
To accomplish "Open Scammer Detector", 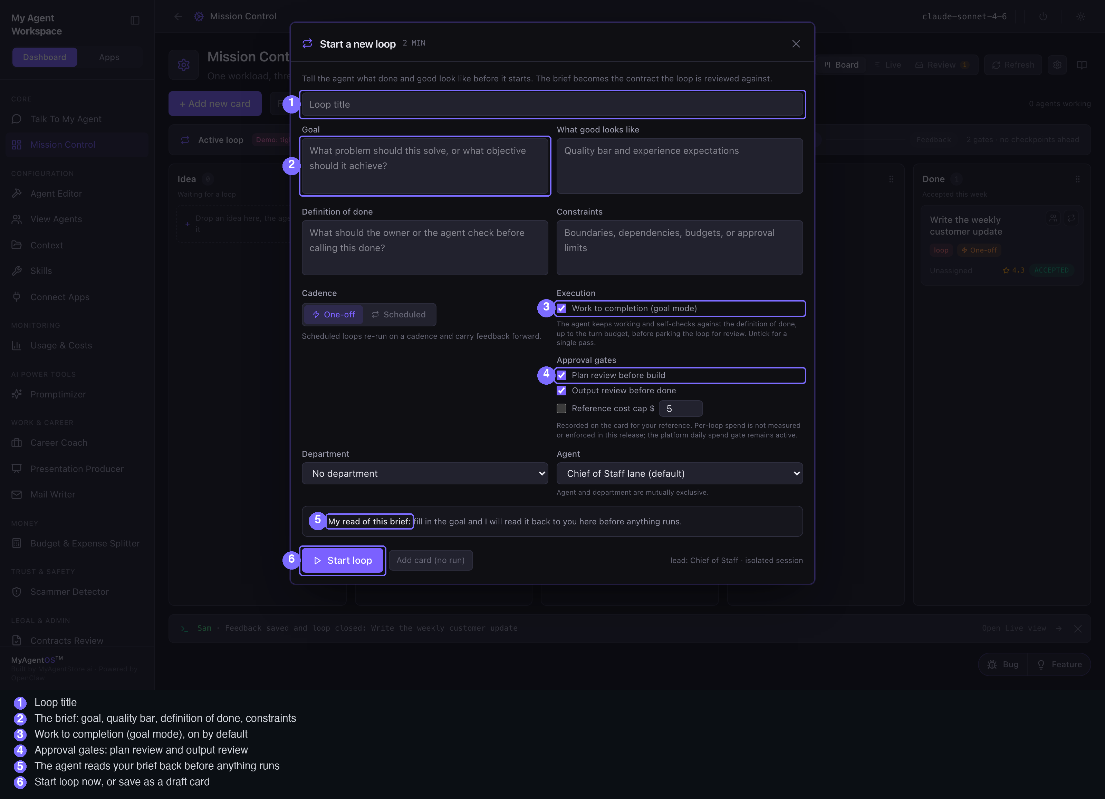I will (77, 592).
